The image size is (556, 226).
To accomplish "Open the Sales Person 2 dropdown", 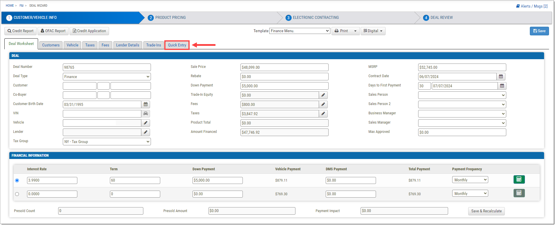I will pyautogui.click(x=462, y=104).
